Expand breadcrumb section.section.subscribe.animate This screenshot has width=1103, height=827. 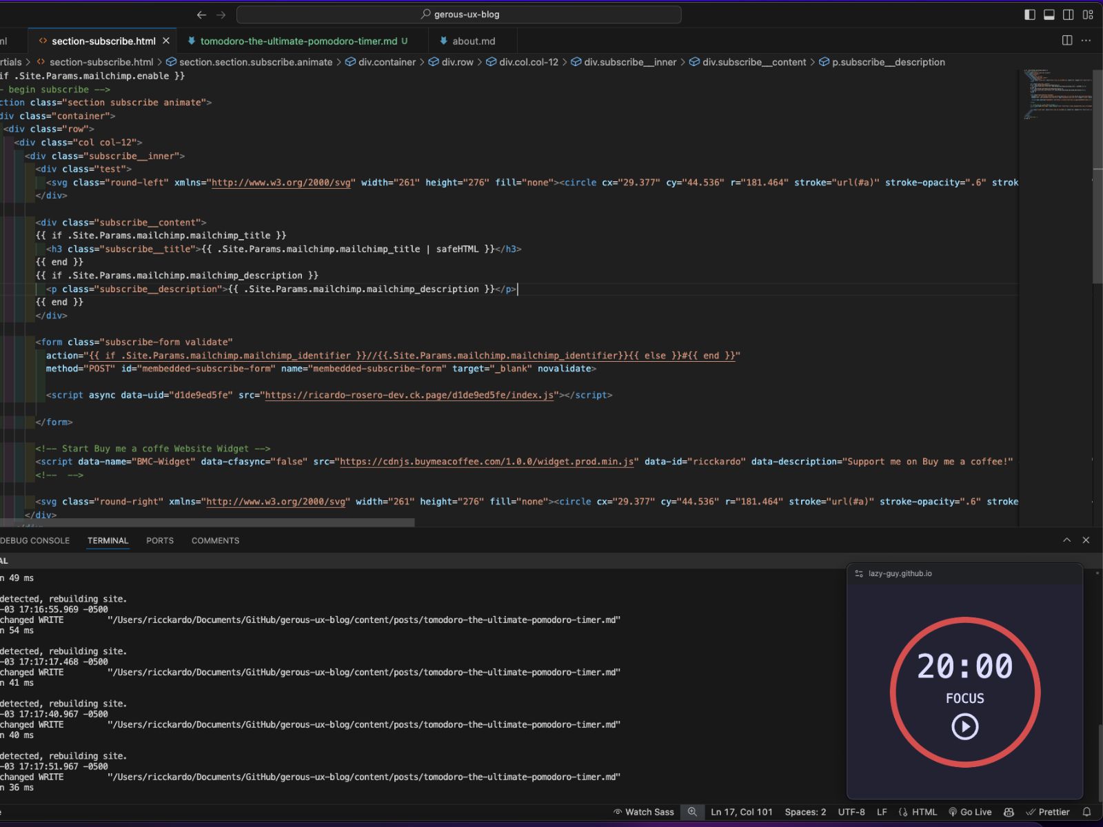[256, 62]
